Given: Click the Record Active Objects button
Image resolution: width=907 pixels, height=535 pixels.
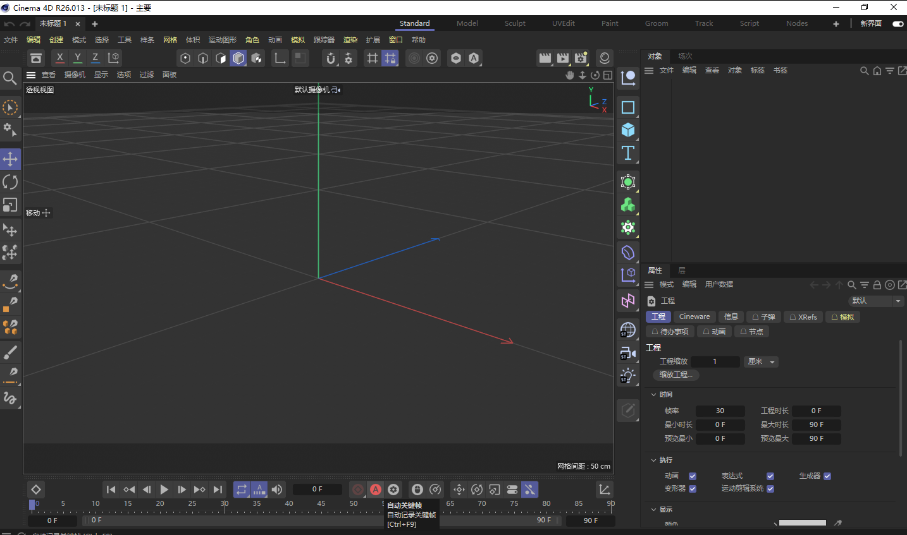Looking at the screenshot, I should pyautogui.click(x=358, y=490).
